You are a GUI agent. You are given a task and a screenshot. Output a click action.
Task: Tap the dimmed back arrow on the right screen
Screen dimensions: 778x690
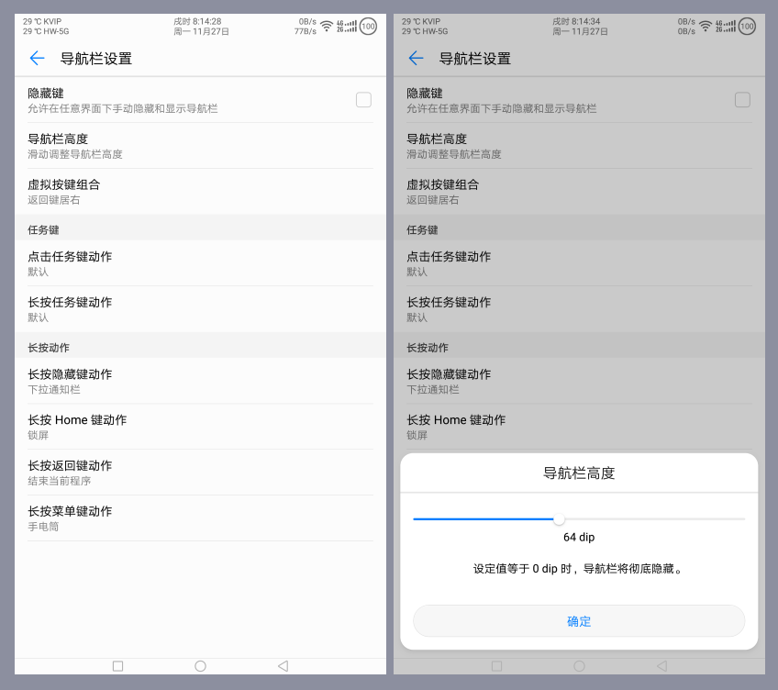click(x=416, y=59)
